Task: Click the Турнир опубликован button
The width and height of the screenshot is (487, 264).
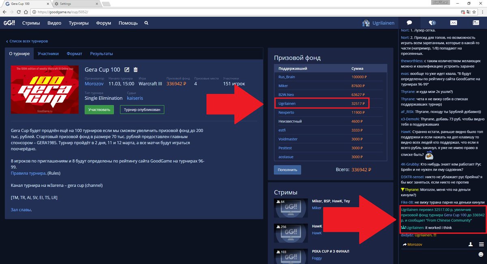Action: coord(142,109)
